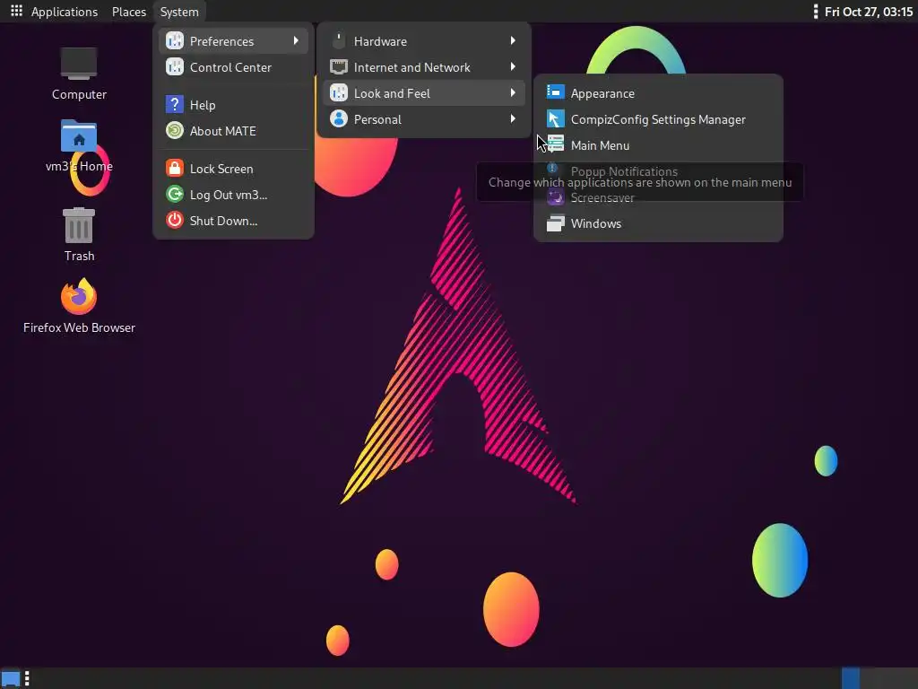Click the Look and Feel icon
This screenshot has width=918, height=689.
pyautogui.click(x=338, y=92)
